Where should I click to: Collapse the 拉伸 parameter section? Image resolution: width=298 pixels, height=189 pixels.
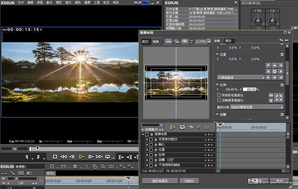pos(217,85)
